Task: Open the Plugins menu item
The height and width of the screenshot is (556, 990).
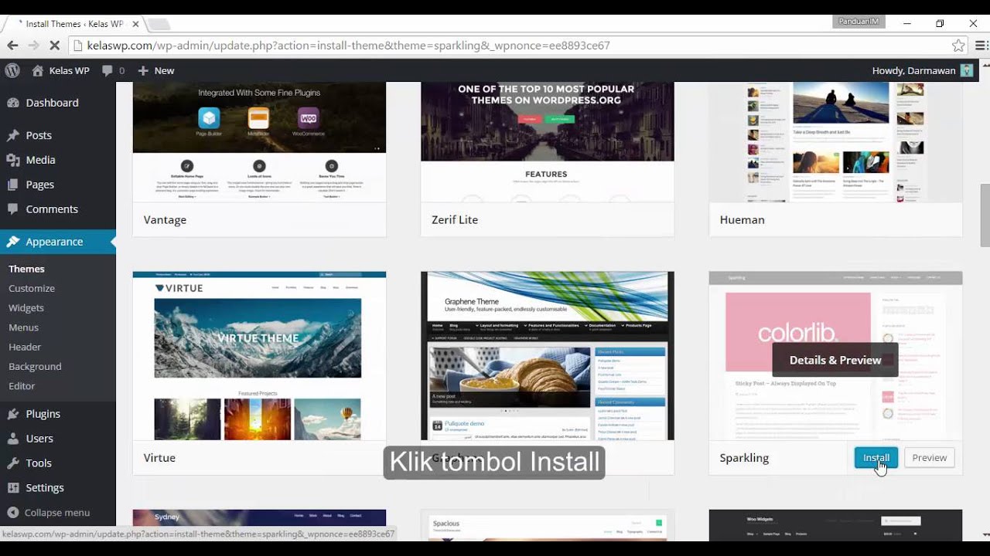Action: point(58,414)
